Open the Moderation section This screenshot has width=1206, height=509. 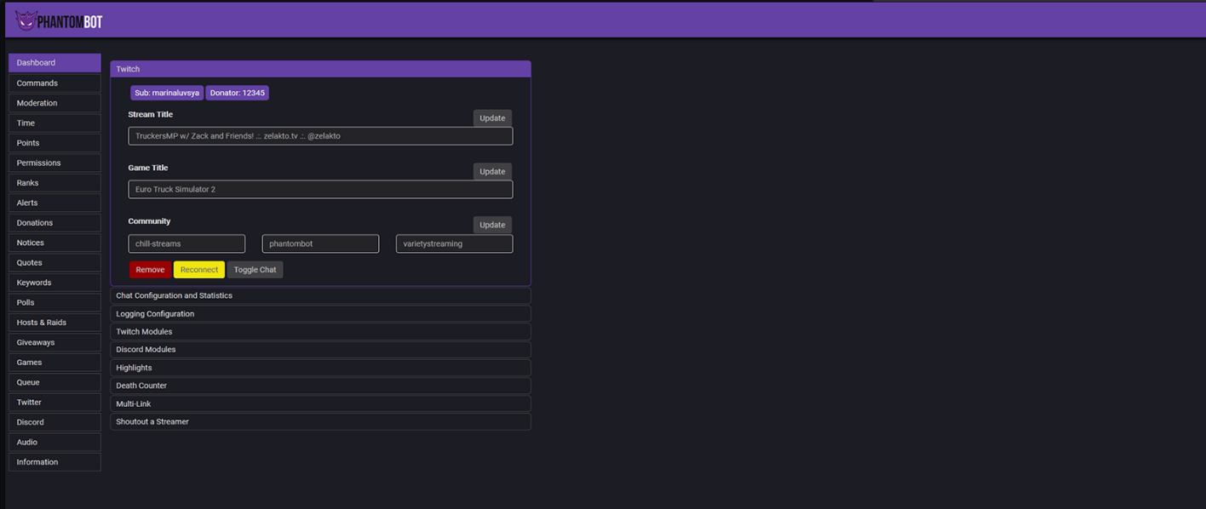[55, 103]
